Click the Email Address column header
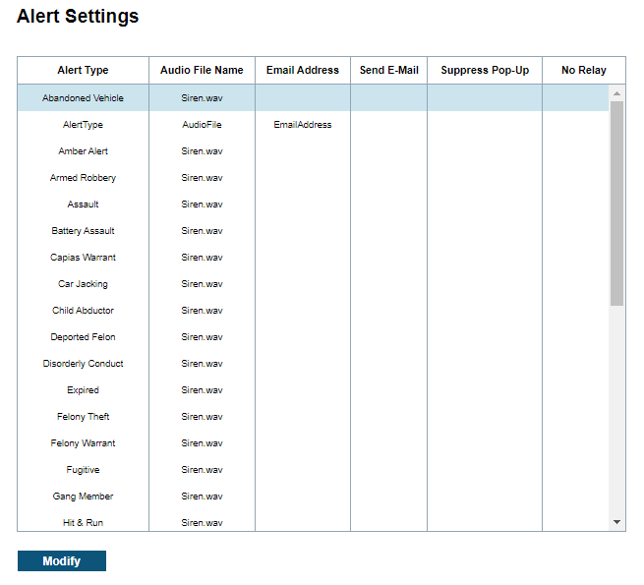644x585 pixels. click(x=303, y=70)
